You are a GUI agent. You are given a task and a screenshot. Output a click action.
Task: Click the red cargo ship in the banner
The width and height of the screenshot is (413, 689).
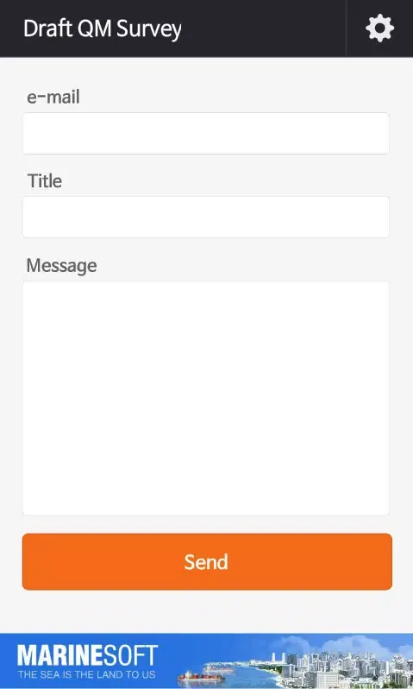(201, 677)
